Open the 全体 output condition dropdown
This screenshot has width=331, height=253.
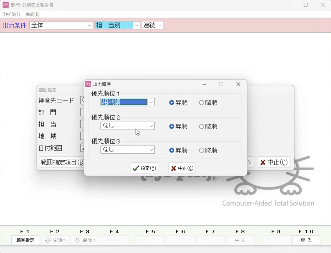tap(90, 25)
